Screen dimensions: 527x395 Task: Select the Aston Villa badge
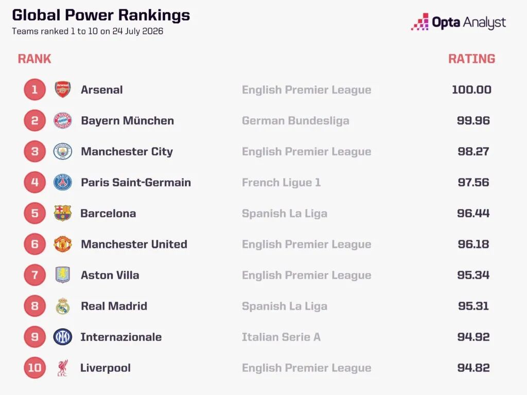(x=62, y=275)
